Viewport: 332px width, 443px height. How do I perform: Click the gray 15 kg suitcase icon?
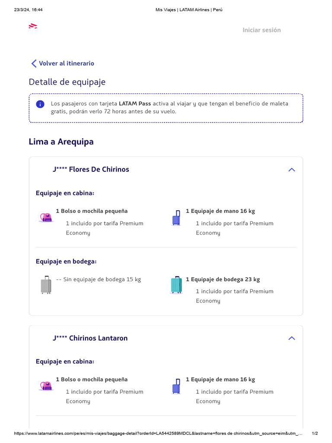(x=46, y=285)
